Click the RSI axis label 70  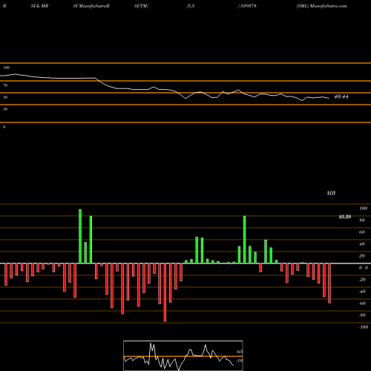click(5, 85)
